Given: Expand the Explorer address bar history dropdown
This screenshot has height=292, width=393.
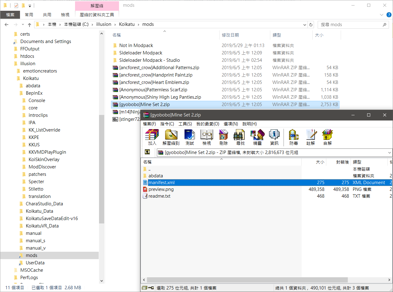Looking at the screenshot, I should click(304, 25).
